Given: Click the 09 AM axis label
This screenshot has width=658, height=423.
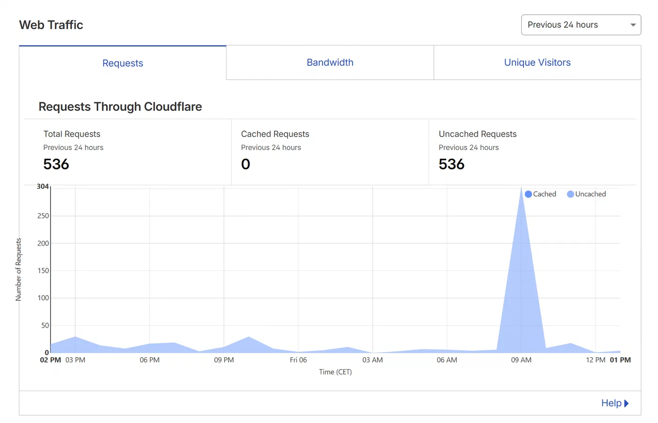Looking at the screenshot, I should [x=521, y=360].
